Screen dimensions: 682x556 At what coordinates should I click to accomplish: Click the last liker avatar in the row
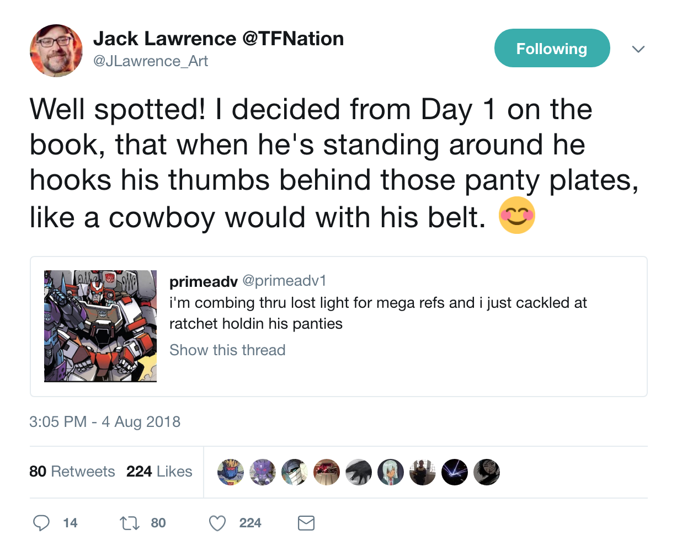[x=487, y=472]
